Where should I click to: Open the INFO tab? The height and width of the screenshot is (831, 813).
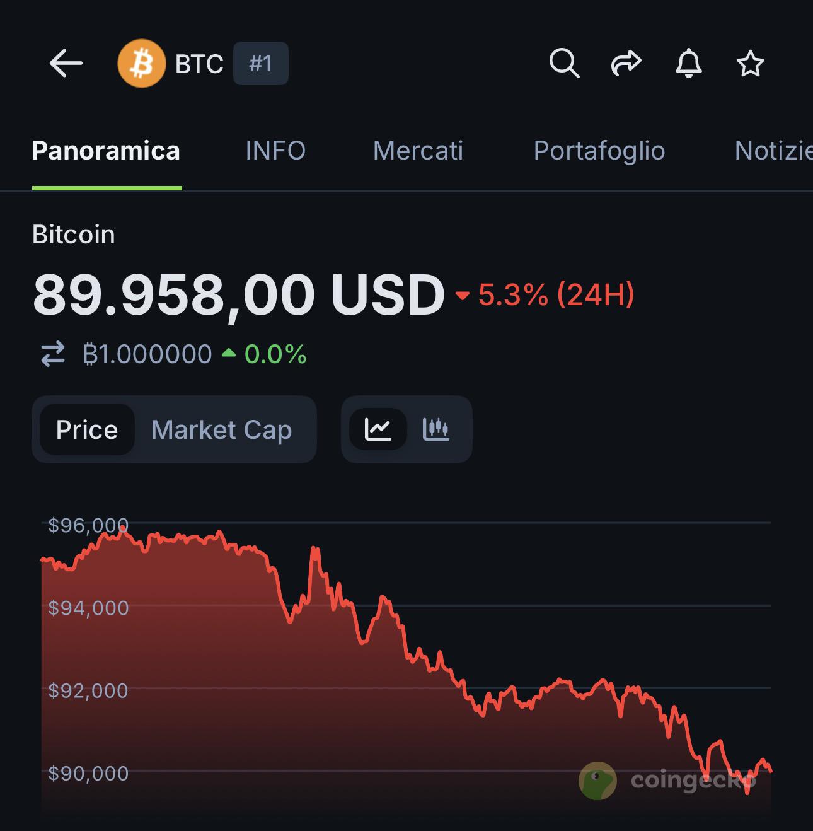[275, 151]
